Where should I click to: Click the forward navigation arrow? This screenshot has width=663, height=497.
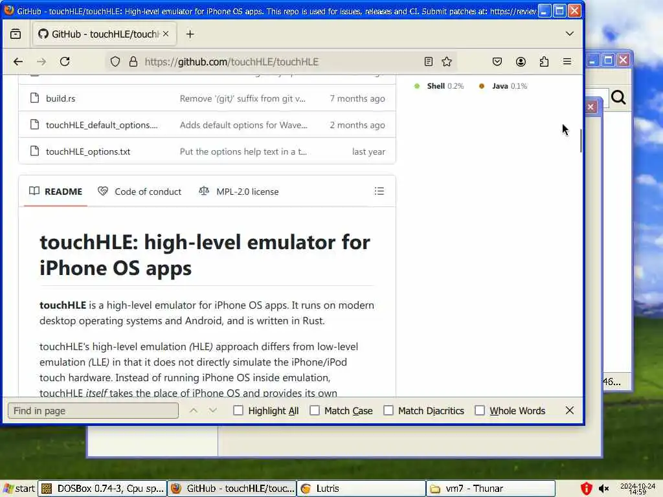(x=41, y=61)
